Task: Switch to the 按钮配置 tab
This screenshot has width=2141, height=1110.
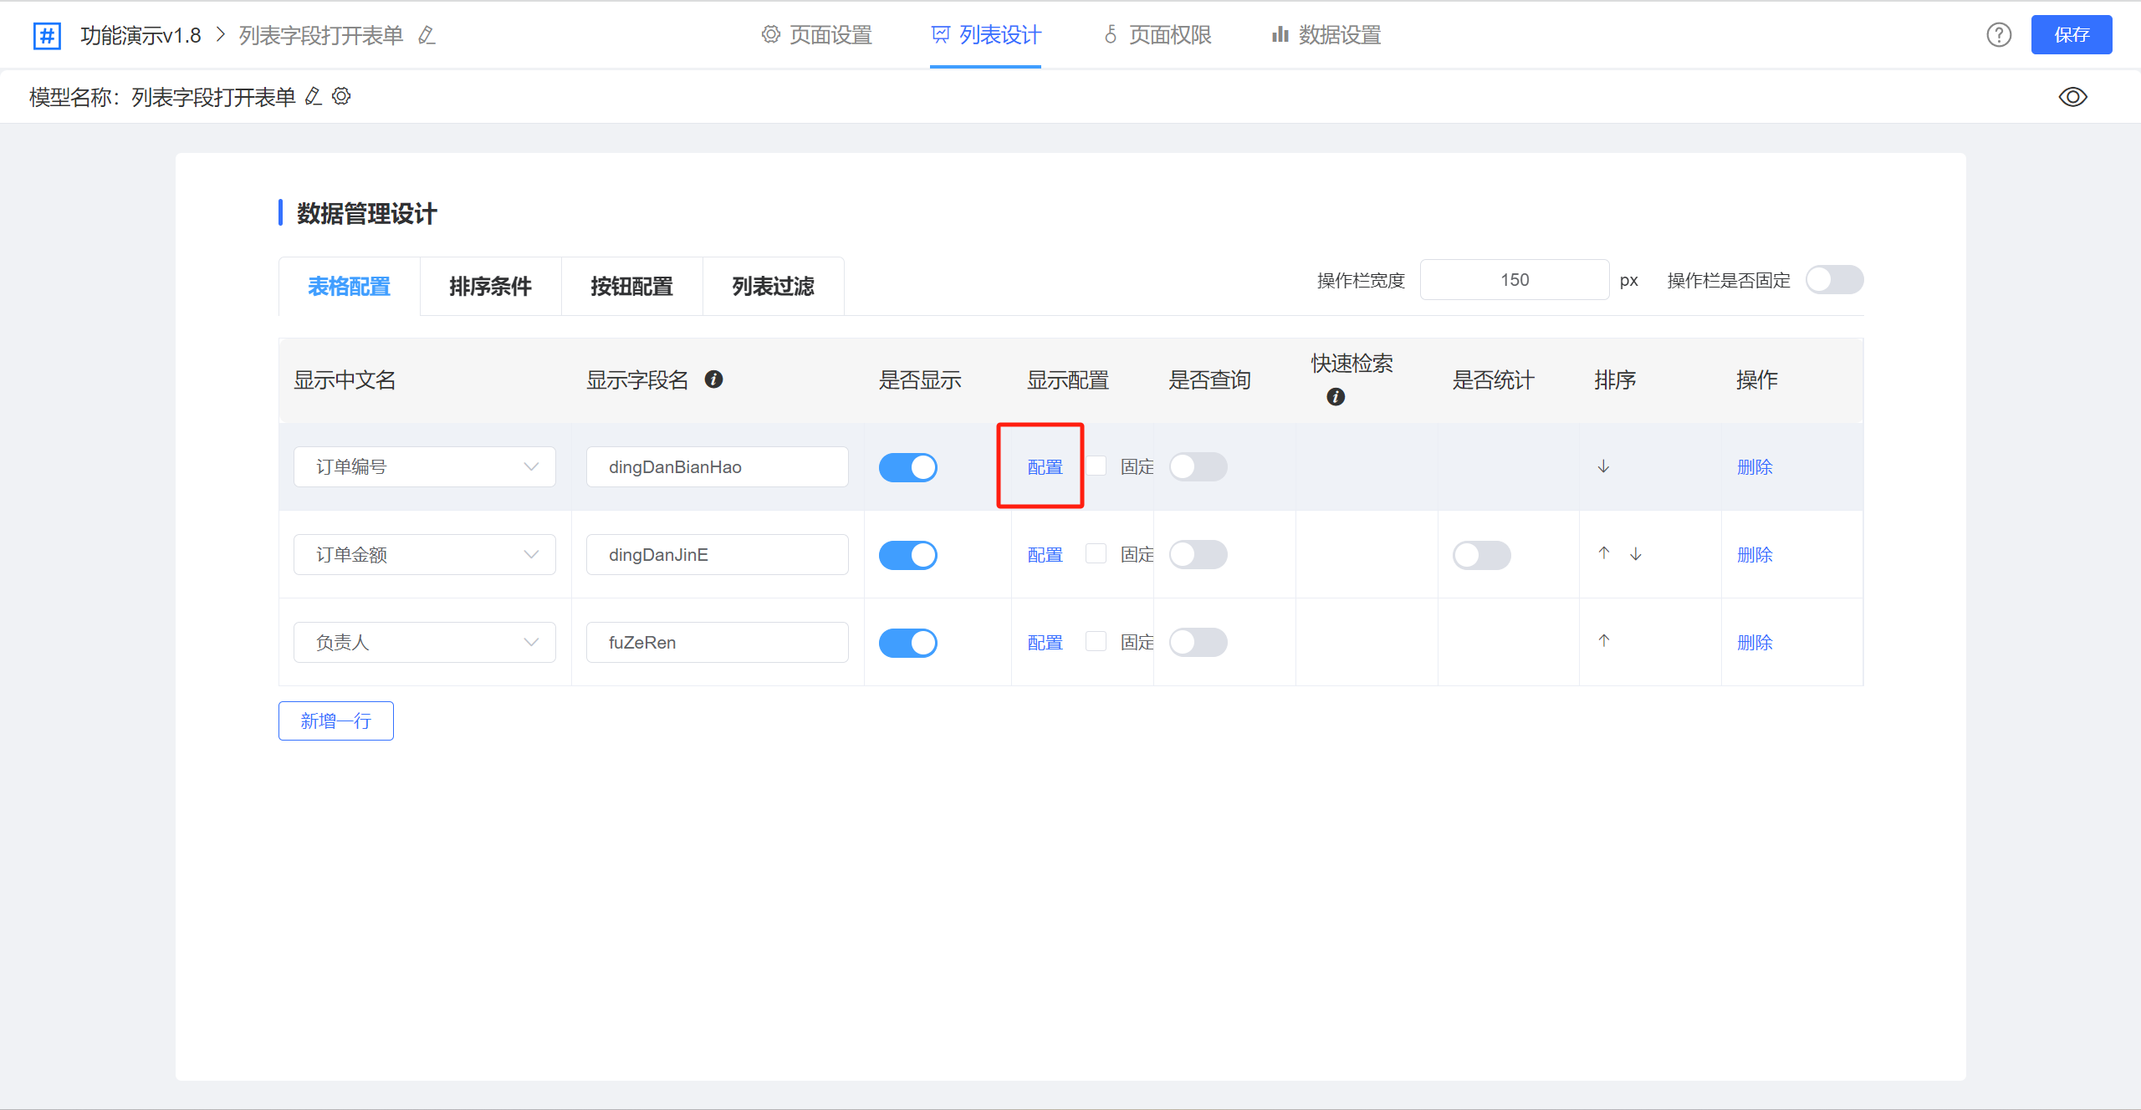Action: coord(631,287)
